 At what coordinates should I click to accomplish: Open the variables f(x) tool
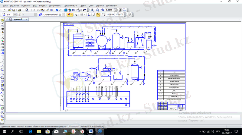click(x=74, y=10)
